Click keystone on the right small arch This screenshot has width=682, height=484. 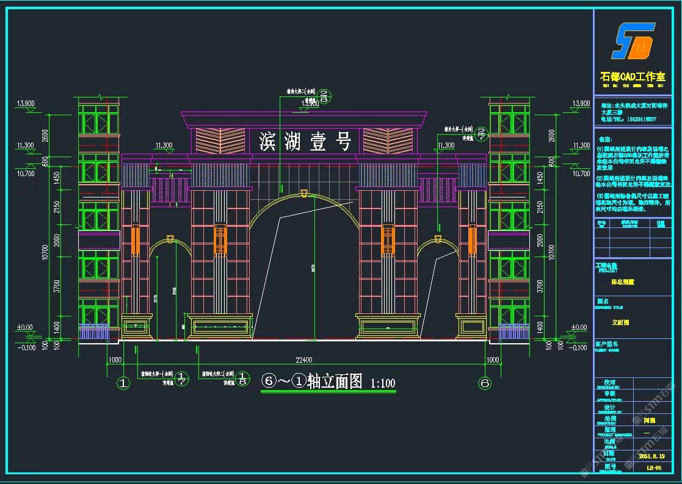437,237
